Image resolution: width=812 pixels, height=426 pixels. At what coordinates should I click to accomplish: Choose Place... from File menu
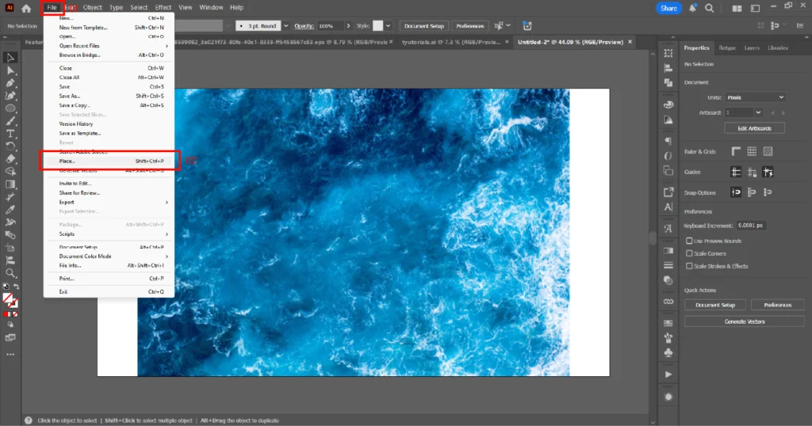click(x=110, y=162)
